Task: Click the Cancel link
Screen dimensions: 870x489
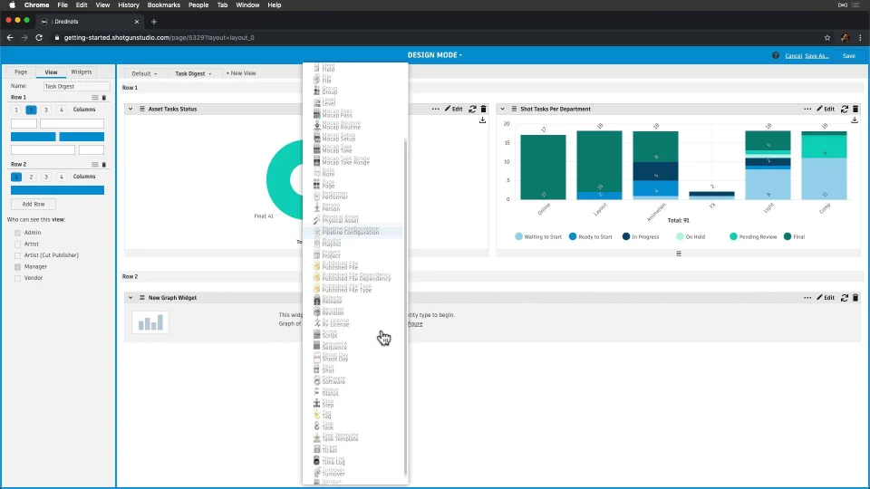Action: click(x=794, y=56)
